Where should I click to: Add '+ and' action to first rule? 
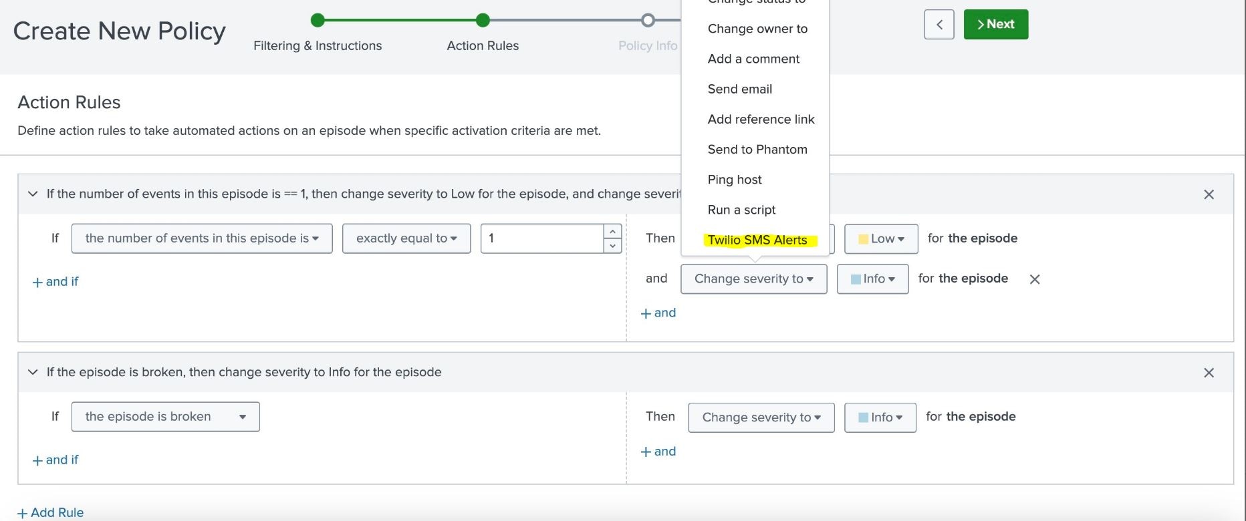point(658,313)
